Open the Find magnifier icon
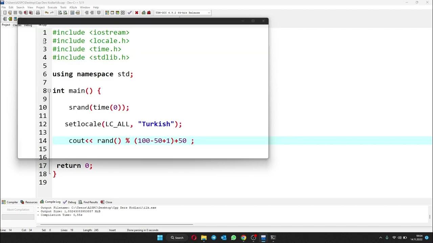This screenshot has width=433, height=243. [x=60, y=12]
